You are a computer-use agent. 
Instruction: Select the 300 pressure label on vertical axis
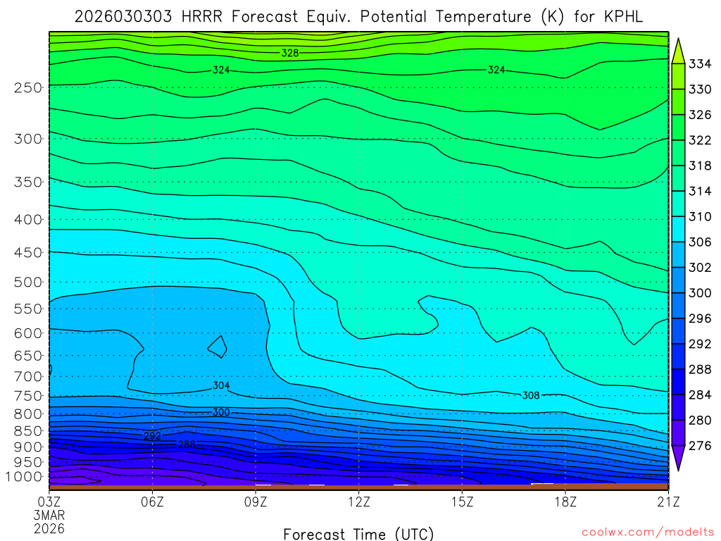(x=28, y=139)
